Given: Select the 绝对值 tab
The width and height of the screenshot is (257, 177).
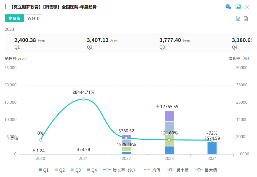Looking at the screenshot, I should click(14, 18).
